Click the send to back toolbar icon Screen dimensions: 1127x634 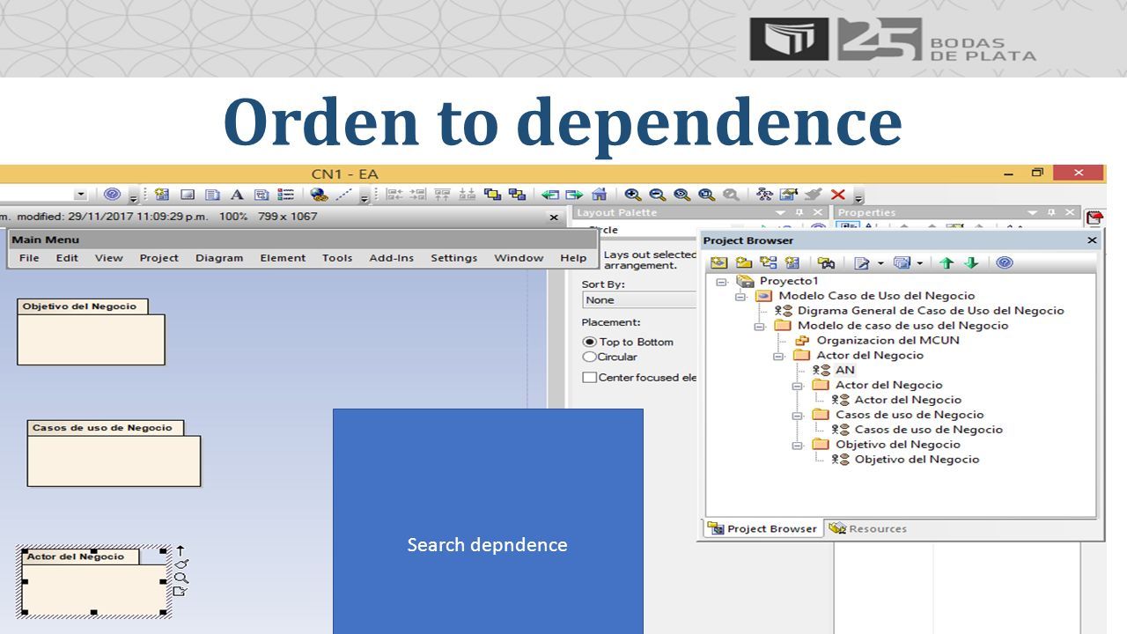pos(517,195)
